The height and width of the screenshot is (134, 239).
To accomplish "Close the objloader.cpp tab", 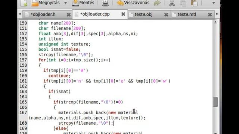I will [123, 14].
